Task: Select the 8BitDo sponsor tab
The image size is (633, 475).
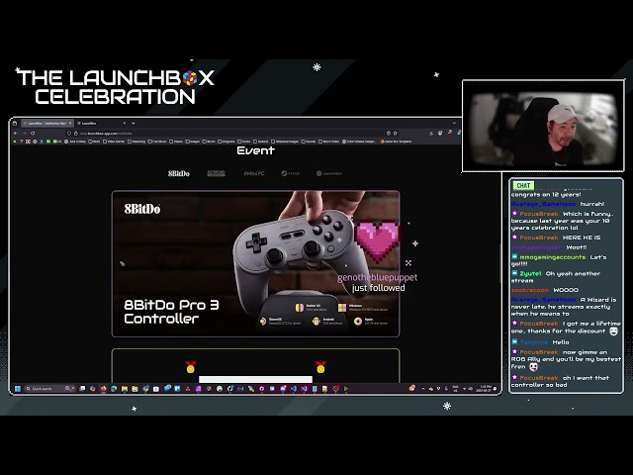Action: click(x=179, y=174)
